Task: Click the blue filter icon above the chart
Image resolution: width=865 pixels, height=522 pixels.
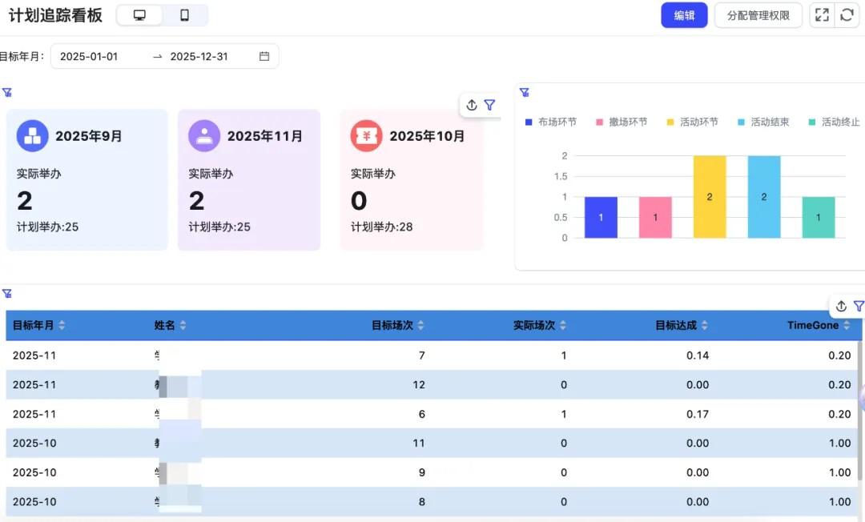Action: [x=525, y=93]
